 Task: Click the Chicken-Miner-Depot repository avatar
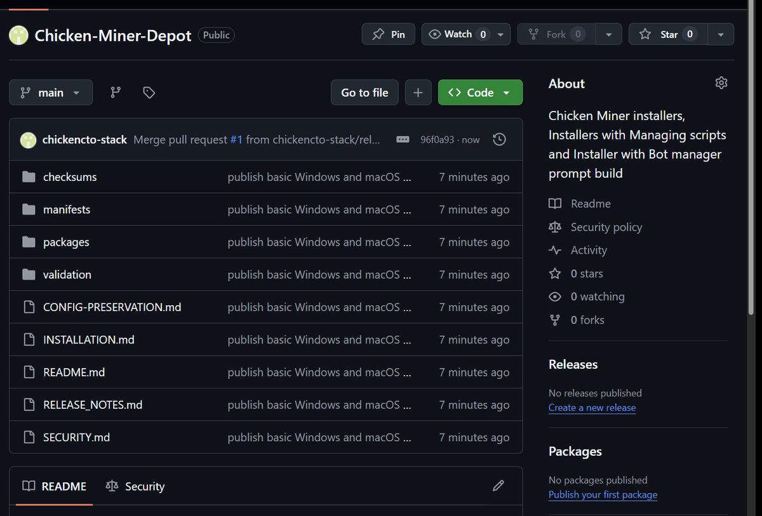18,35
